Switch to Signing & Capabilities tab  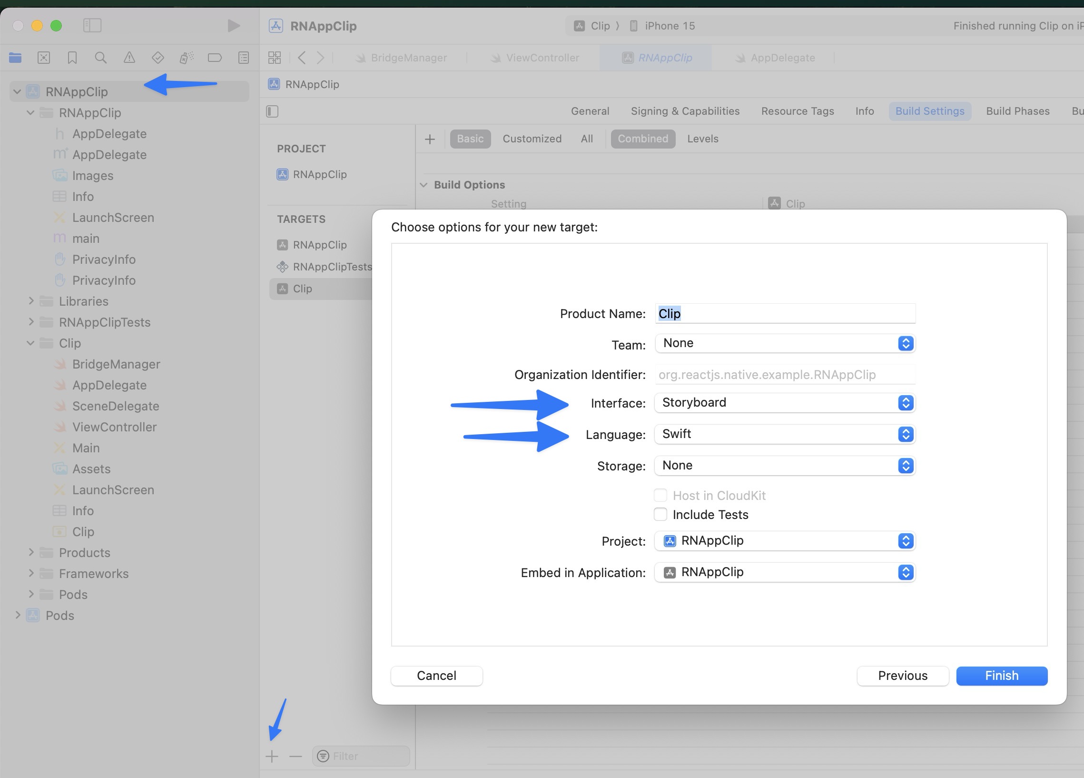coord(685,111)
